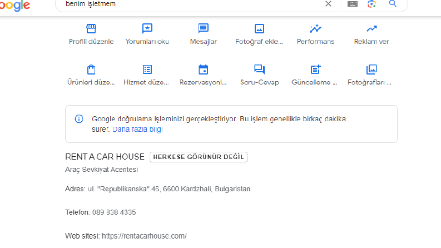Click the blue search magnifier icon
This screenshot has height=248, width=441.
pos(393,4)
